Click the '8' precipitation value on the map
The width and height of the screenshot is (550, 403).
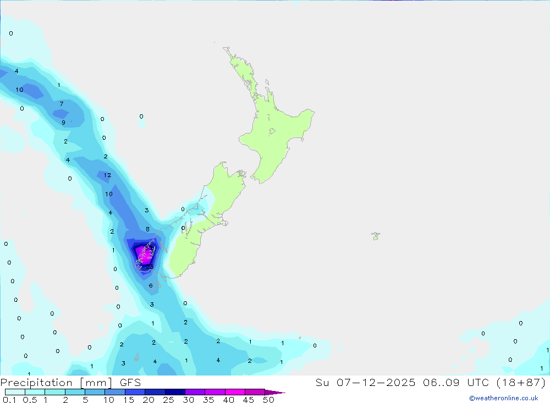(x=147, y=229)
